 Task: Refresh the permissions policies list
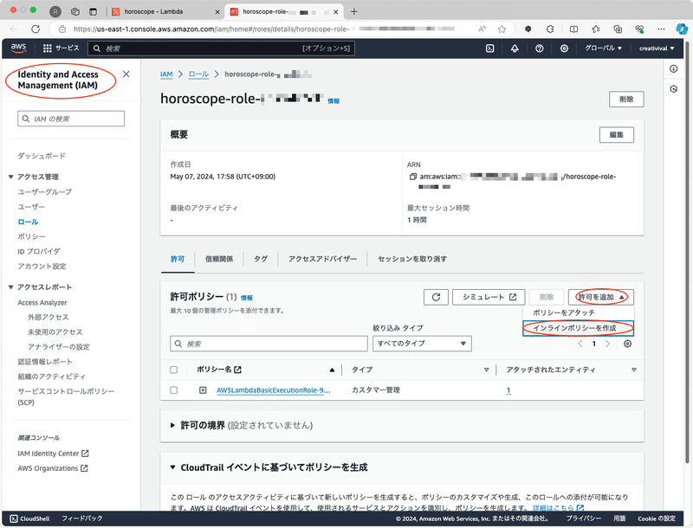[x=436, y=297]
